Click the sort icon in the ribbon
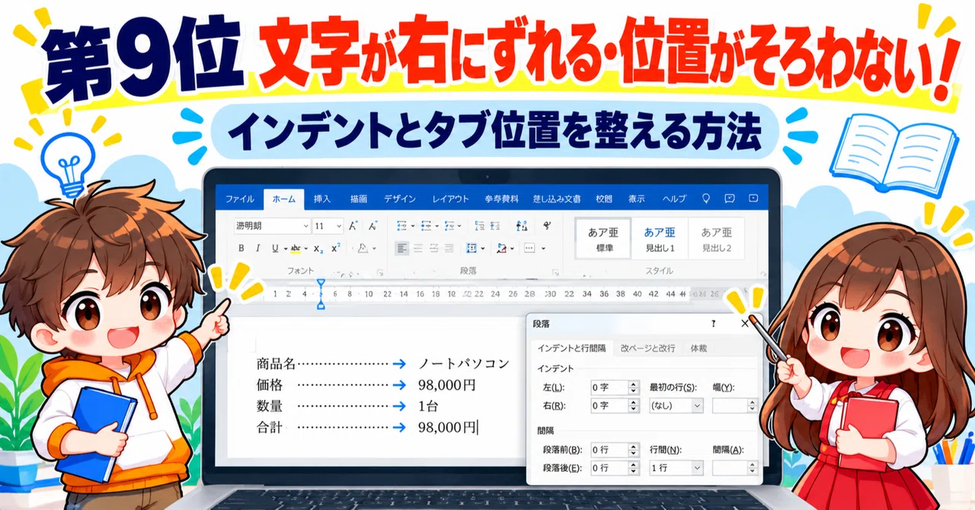The height and width of the screenshot is (510, 975). [x=522, y=225]
